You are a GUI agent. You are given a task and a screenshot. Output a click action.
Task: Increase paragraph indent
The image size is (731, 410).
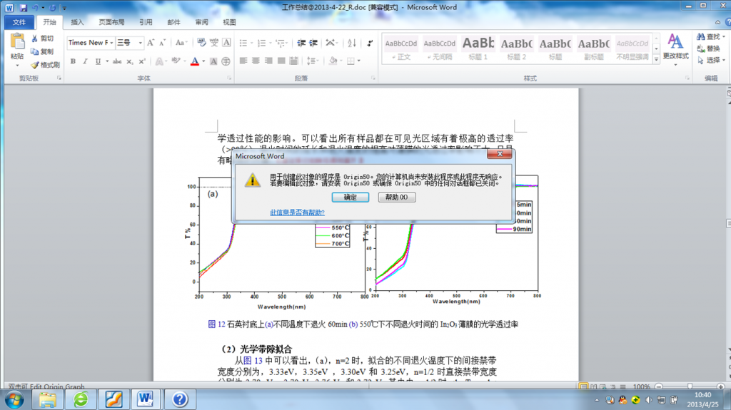313,43
